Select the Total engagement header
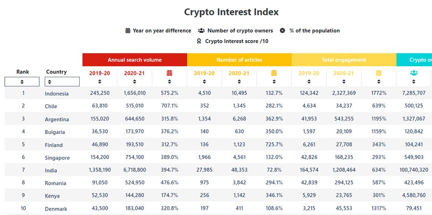 point(344,60)
